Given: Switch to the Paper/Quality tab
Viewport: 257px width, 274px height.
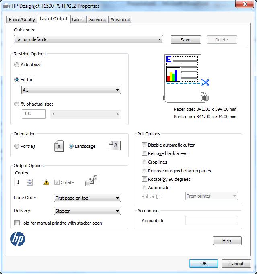Looking at the screenshot, I should (22, 20).
